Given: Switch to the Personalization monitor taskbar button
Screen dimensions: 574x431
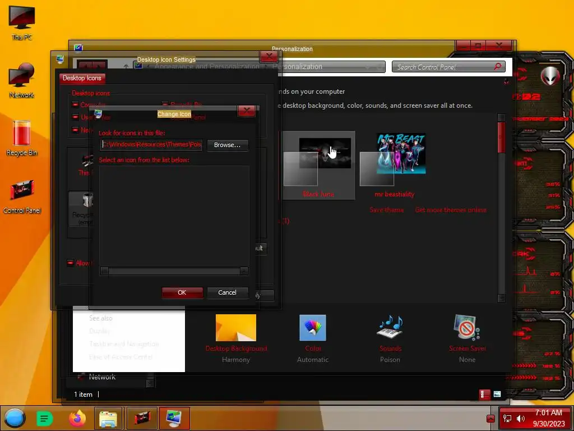Looking at the screenshot, I should (x=174, y=418).
